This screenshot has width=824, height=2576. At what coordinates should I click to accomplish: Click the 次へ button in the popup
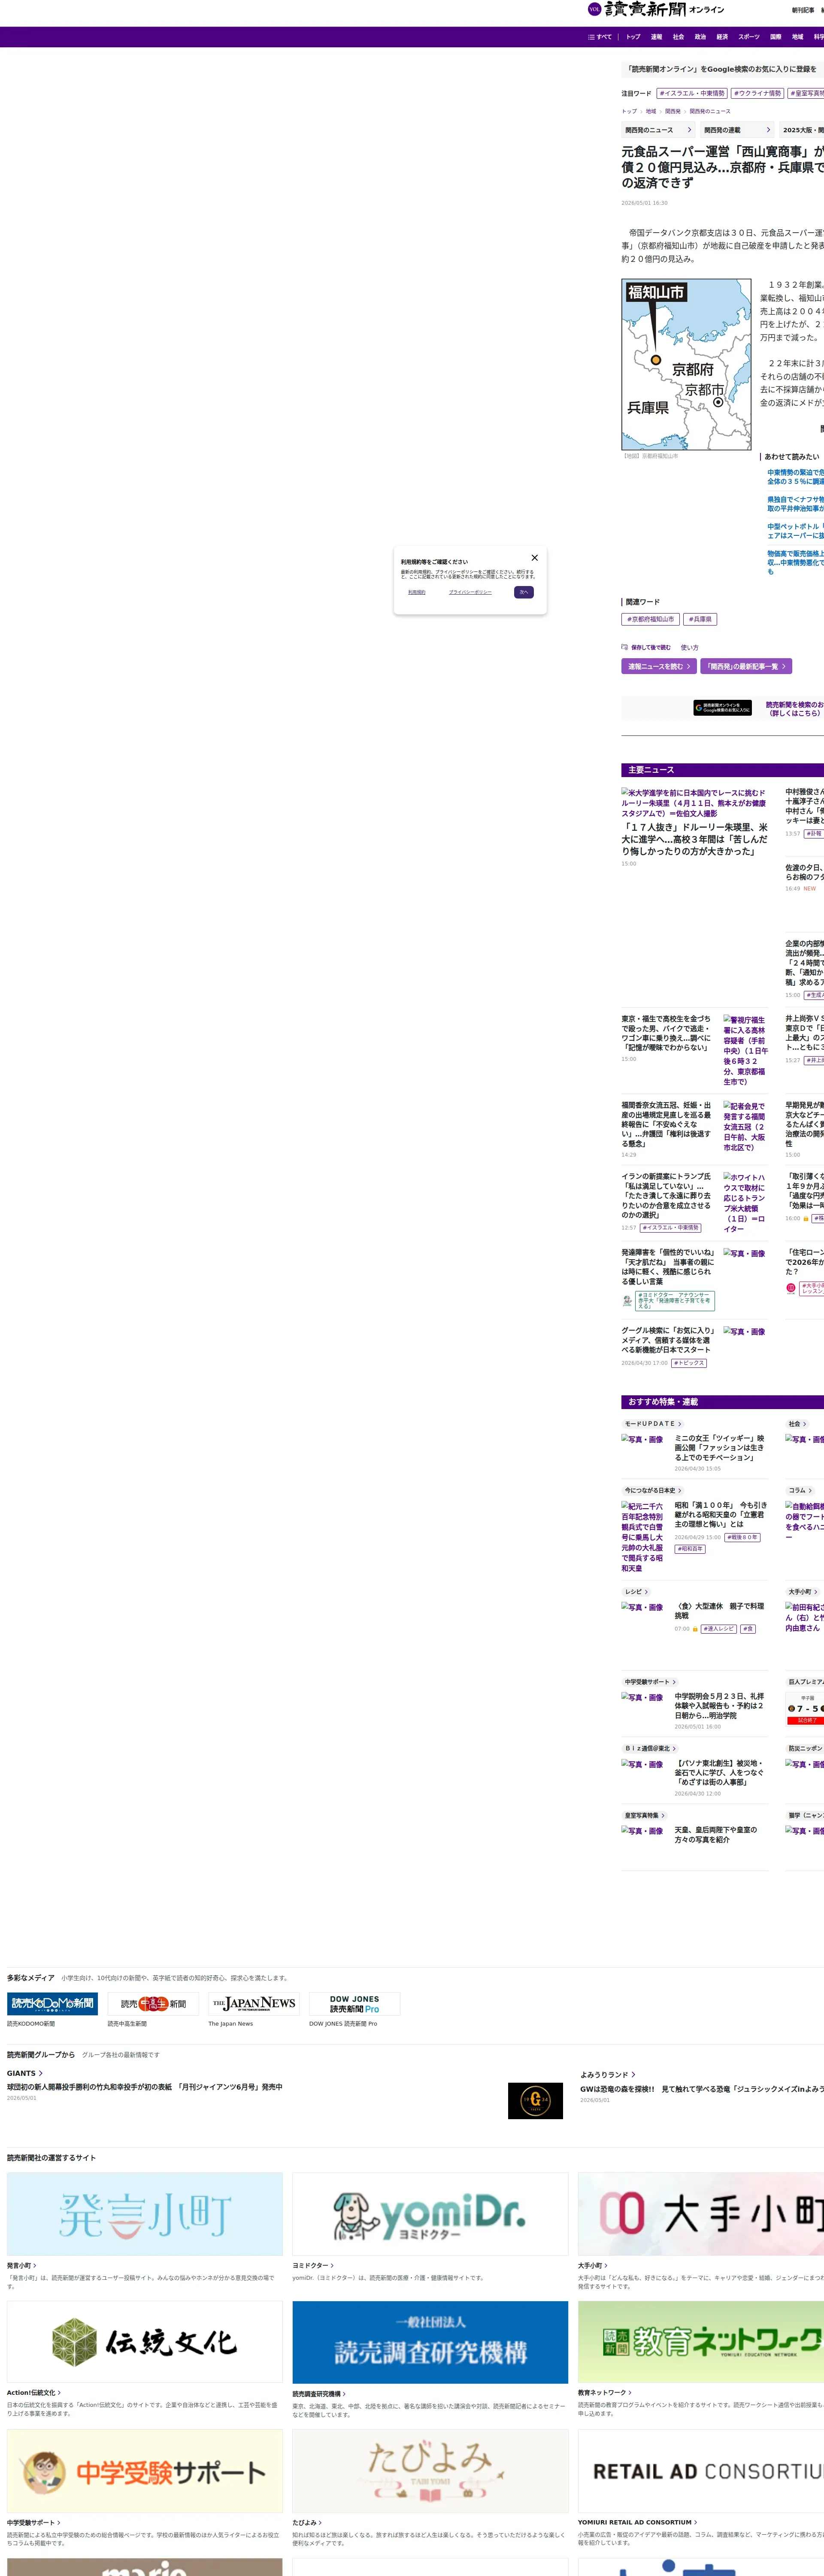pyautogui.click(x=524, y=592)
